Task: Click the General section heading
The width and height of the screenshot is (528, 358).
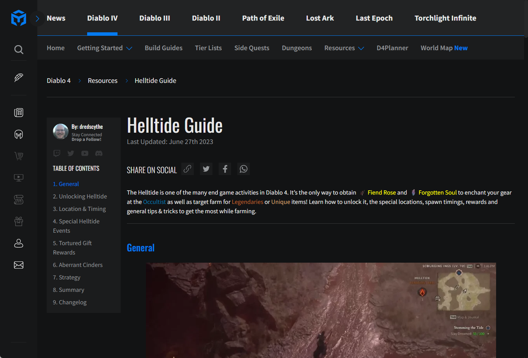Action: click(x=140, y=248)
